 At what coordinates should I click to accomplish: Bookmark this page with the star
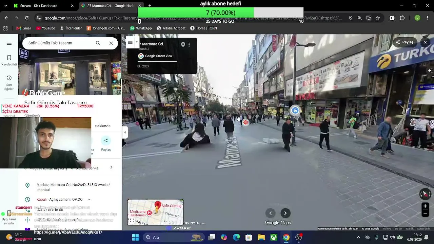point(378,18)
